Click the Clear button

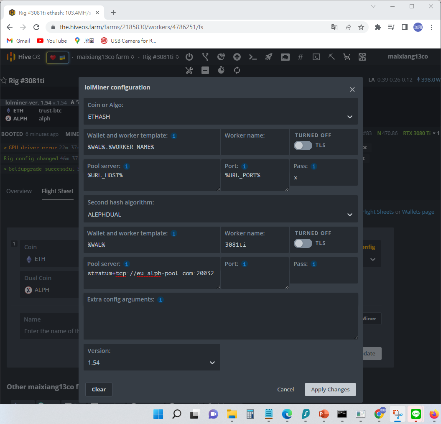(x=99, y=389)
